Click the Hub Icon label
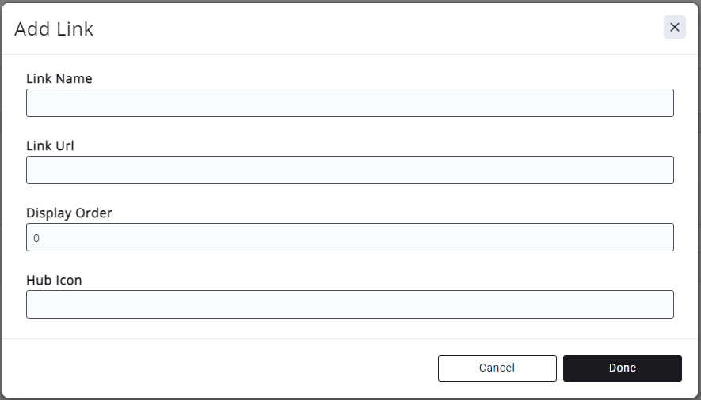 [54, 281]
